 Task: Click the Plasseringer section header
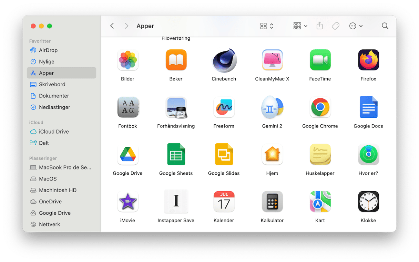(43, 158)
